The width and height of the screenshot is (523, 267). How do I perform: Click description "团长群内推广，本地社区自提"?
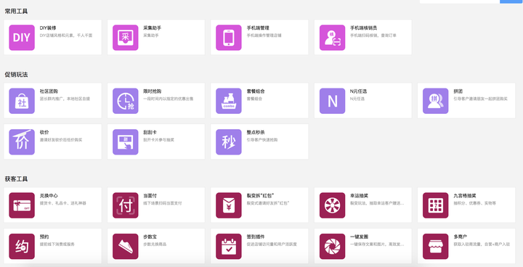pyautogui.click(x=65, y=99)
